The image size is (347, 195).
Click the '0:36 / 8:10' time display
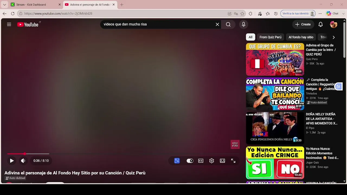(41, 161)
